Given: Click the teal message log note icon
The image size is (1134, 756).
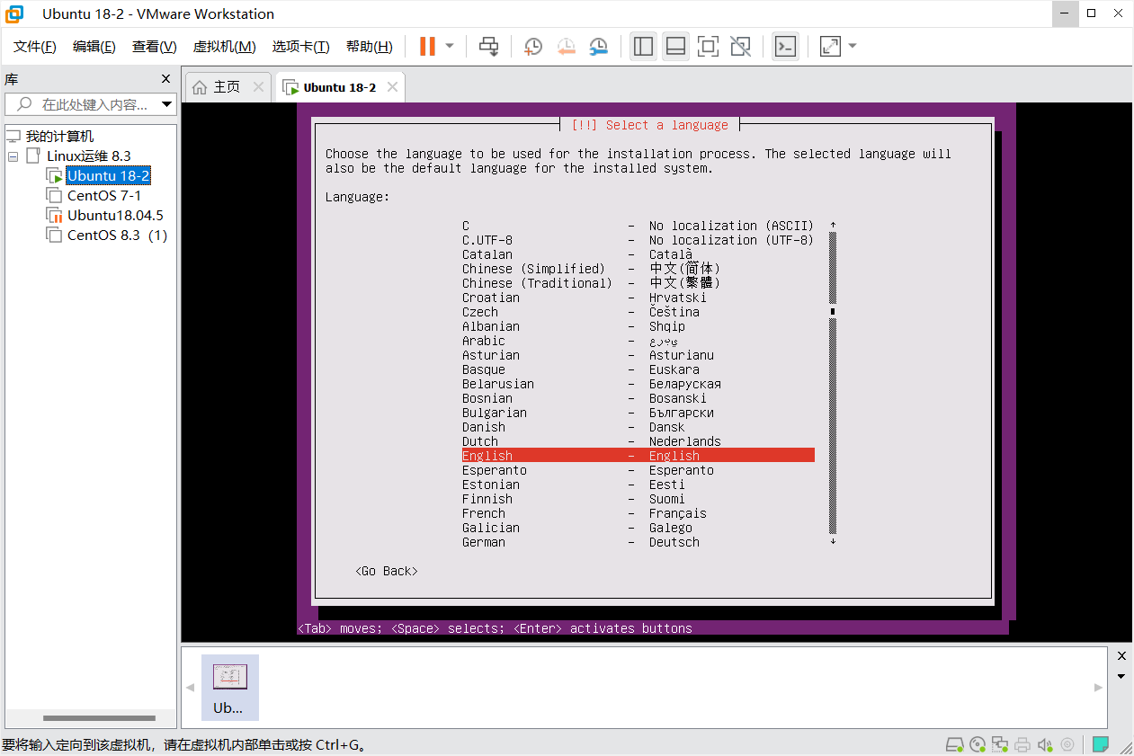Looking at the screenshot, I should click(x=1100, y=744).
